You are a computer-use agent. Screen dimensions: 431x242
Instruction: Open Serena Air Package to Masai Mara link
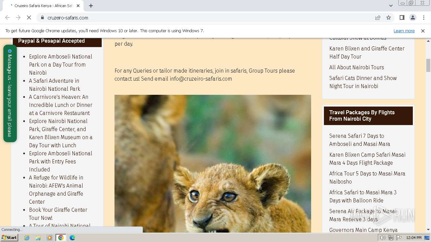[x=363, y=215]
